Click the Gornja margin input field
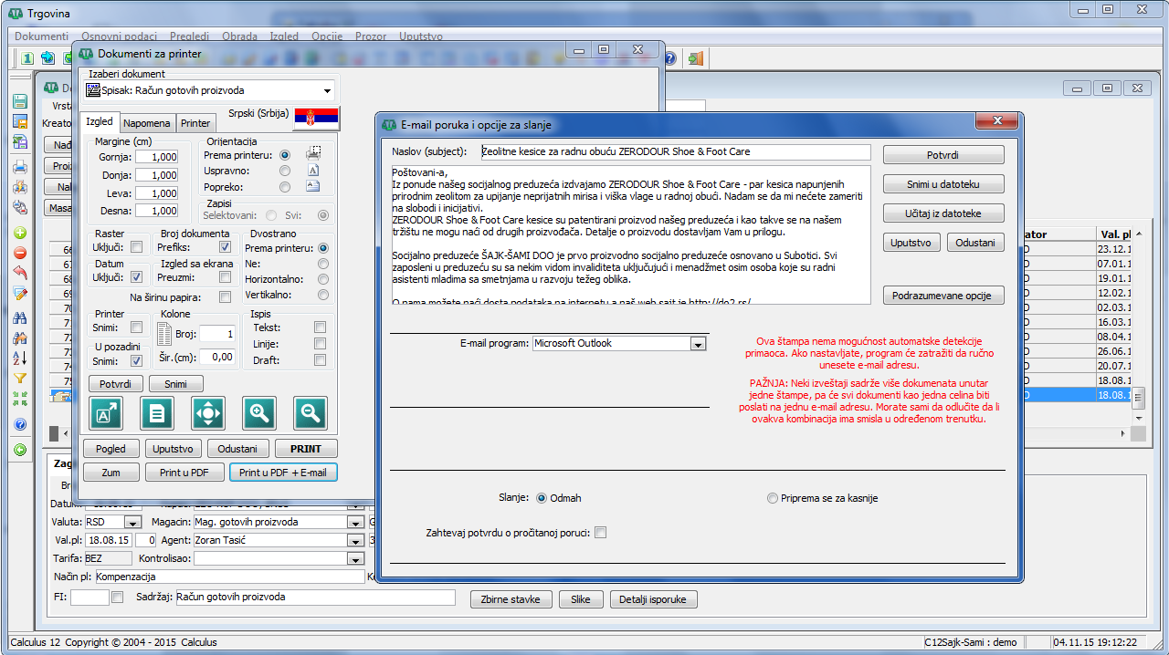1169x655 pixels. click(157, 159)
